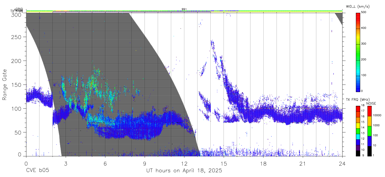
Task: Pick the green swatch in the NOISE legend
Action: coord(370,131)
